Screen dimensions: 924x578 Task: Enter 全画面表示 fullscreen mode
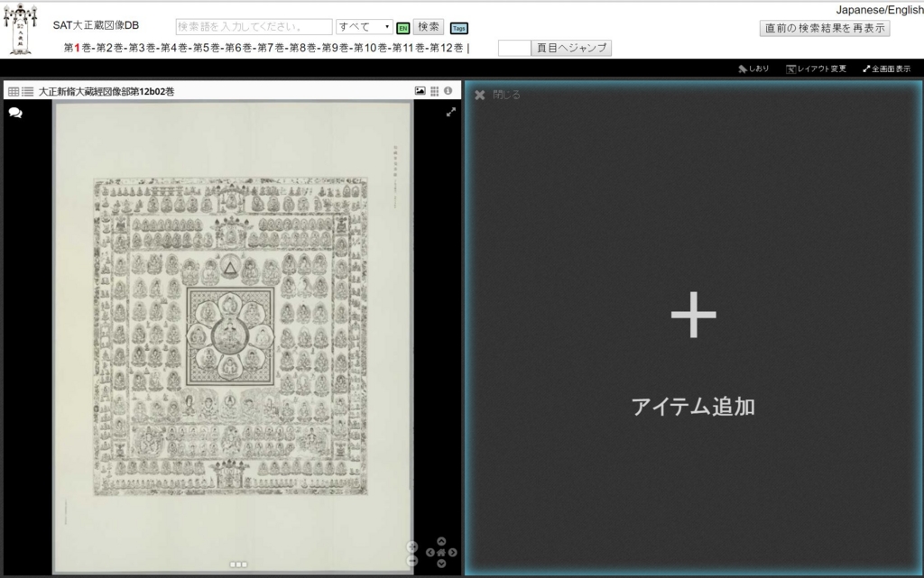point(887,69)
